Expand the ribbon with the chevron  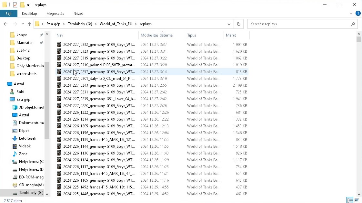coord(351,13)
